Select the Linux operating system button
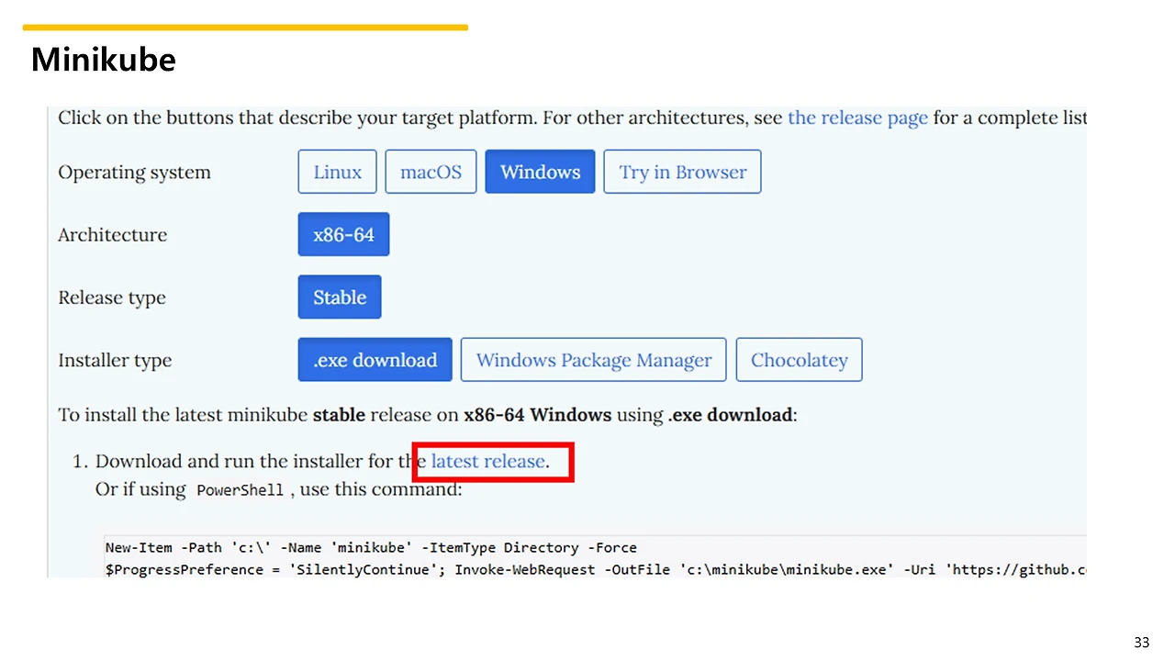The height and width of the screenshot is (661, 1175). (337, 172)
